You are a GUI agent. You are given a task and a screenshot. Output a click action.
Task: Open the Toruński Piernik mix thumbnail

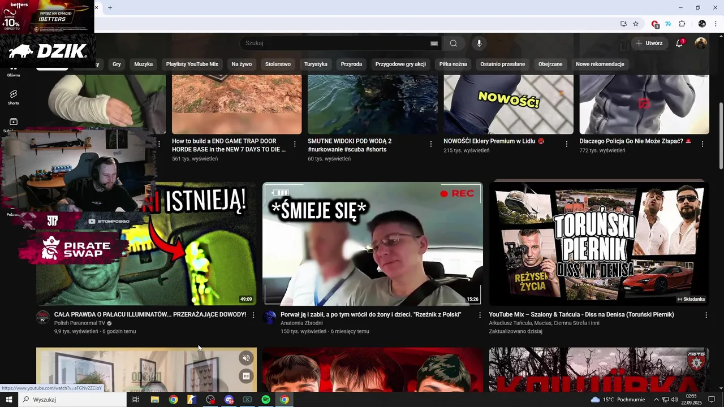599,244
